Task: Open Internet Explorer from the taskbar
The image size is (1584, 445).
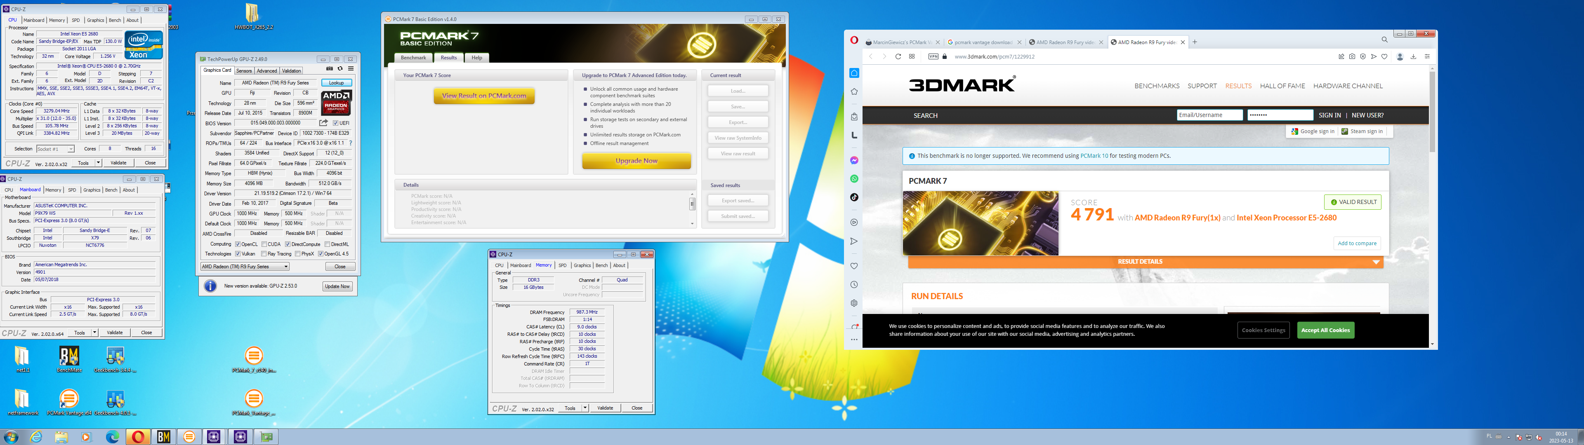Action: pyautogui.click(x=36, y=436)
